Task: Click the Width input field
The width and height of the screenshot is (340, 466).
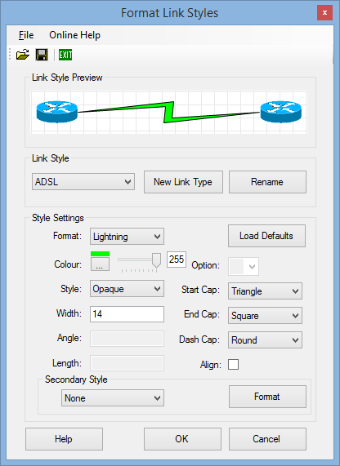Action: click(127, 314)
